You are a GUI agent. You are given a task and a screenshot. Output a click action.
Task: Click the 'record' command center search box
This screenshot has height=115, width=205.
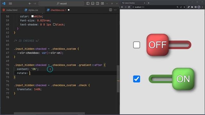(61, 4)
